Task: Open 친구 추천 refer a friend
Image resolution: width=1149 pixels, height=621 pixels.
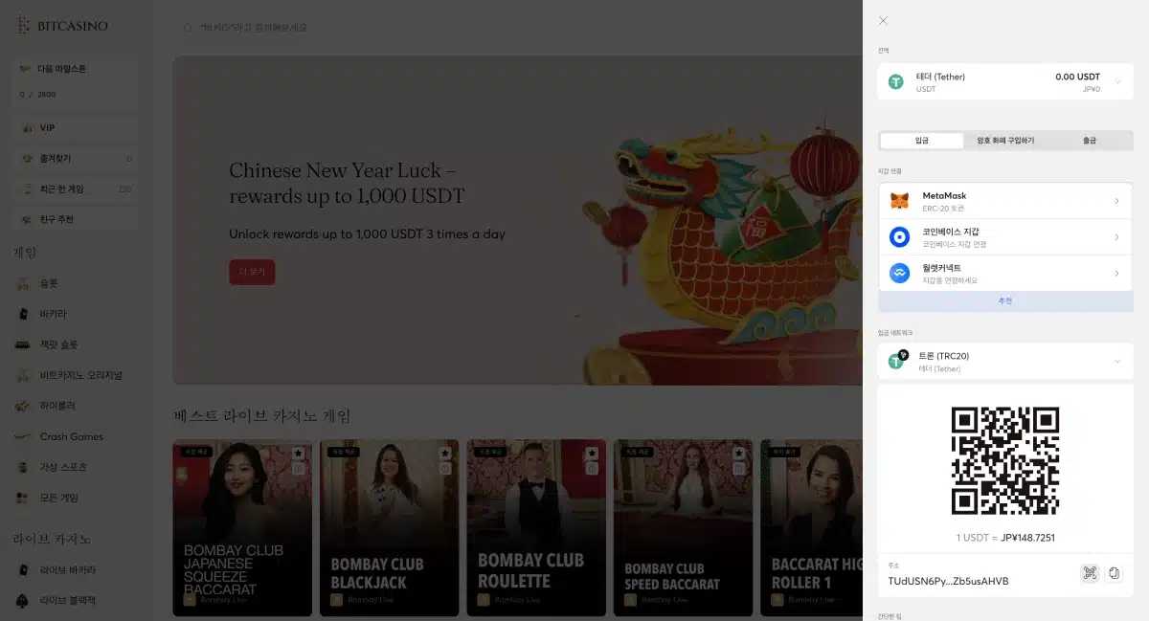Action: click(x=76, y=220)
